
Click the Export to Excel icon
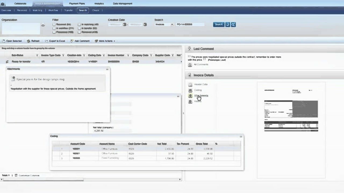[46, 41]
